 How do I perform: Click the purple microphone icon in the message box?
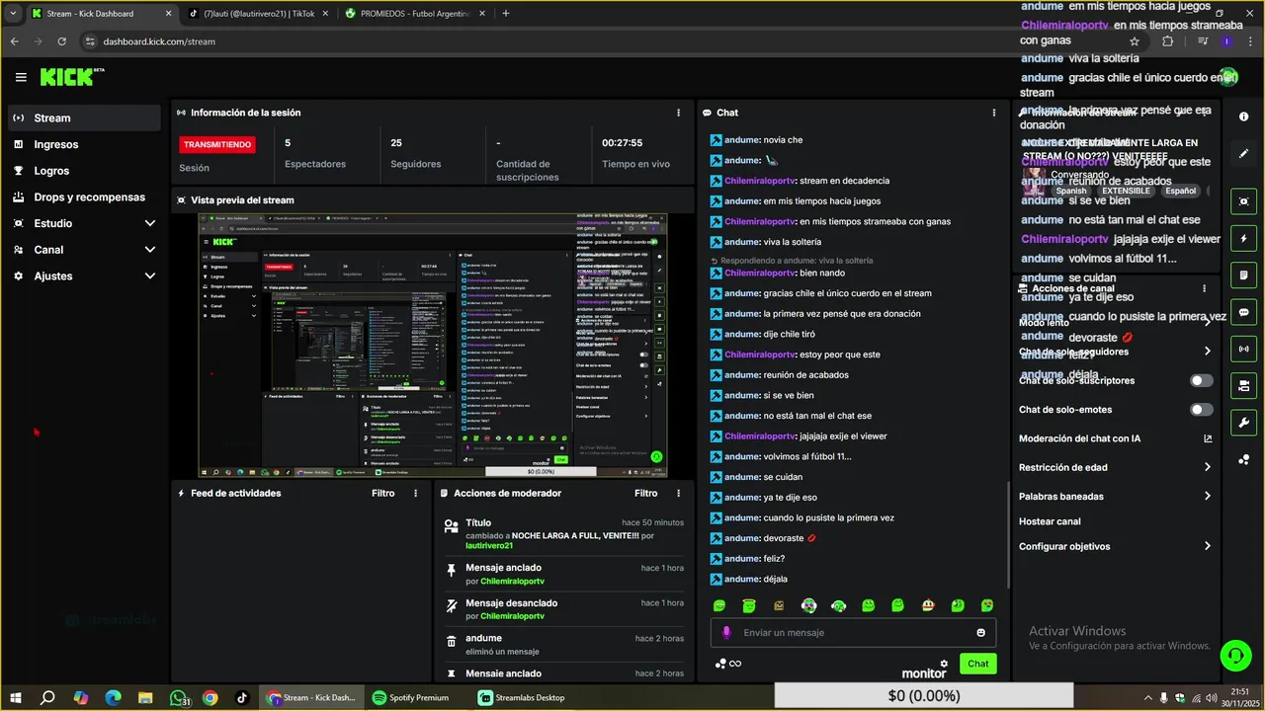point(726,632)
